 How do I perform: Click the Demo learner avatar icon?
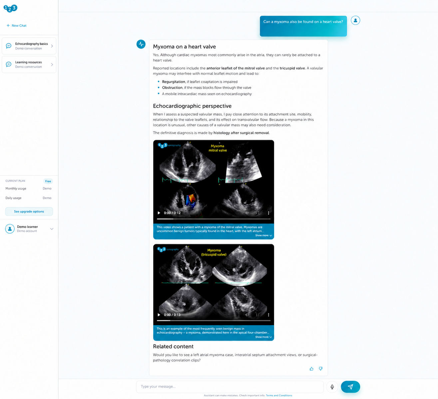10,229
